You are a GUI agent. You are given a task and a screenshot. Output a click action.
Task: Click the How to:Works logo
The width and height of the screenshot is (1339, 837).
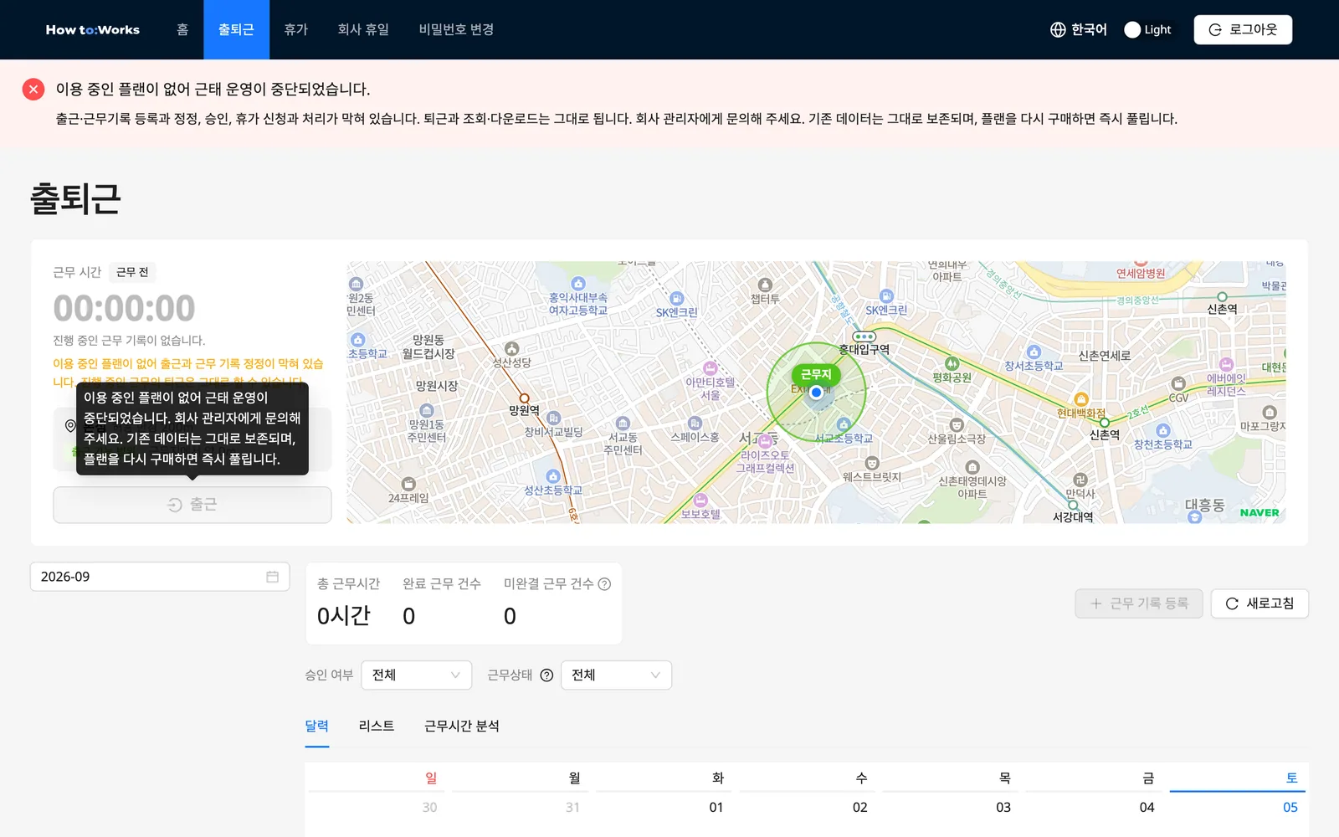click(x=92, y=29)
